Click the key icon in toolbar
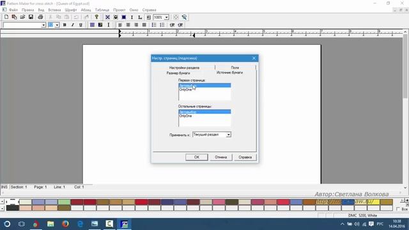The width and height of the screenshot is (409, 230). pos(96,17)
